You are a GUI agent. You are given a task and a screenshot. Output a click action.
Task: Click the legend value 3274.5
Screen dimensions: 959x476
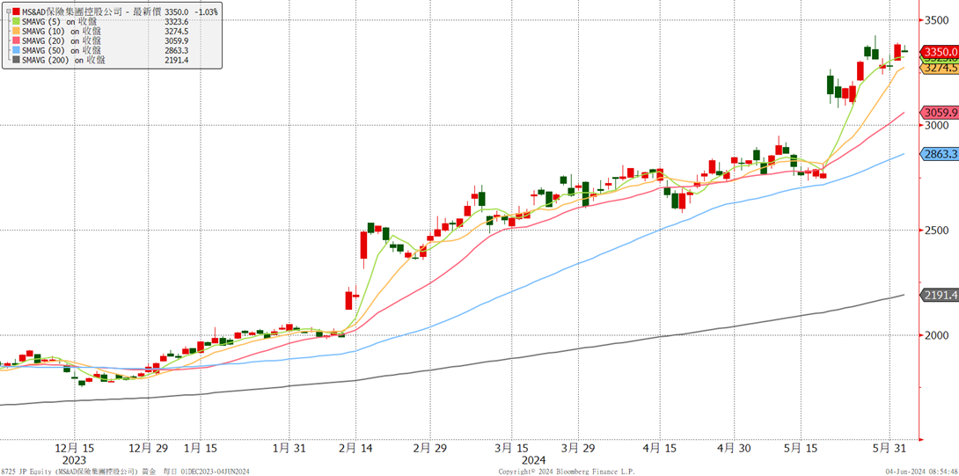point(176,31)
